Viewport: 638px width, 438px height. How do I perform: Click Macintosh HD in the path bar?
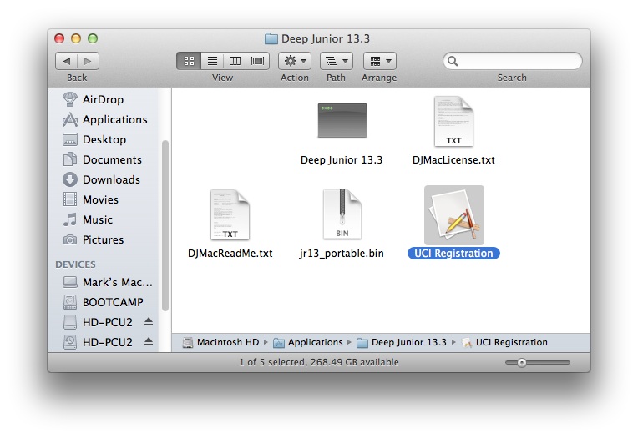[227, 342]
